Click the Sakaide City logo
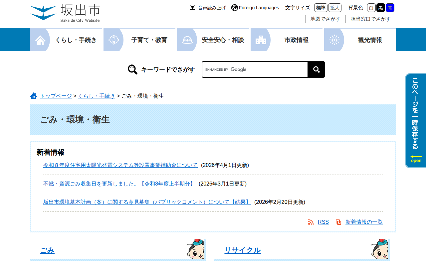Image resolution: width=426 pixels, height=266 pixels. 65,13
